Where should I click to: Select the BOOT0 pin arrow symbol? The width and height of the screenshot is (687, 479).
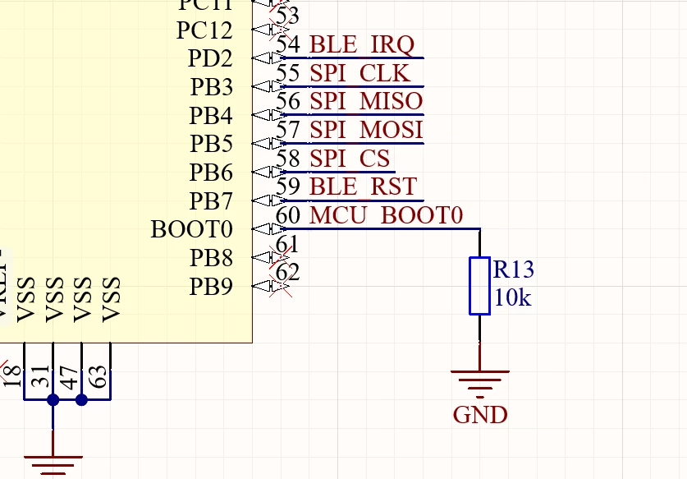pos(268,229)
